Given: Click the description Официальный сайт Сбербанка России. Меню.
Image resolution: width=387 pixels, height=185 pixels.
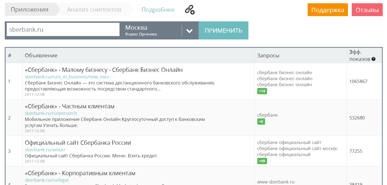Looking at the screenshot, I should click(x=91, y=156).
